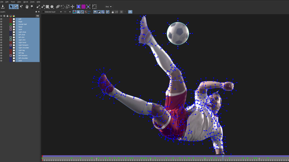This screenshot has width=289, height=162.
Task: Open the Track menu
Action: point(13,2)
